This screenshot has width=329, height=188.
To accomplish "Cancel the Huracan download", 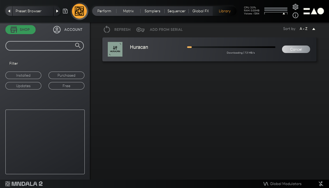I will pyautogui.click(x=296, y=49).
